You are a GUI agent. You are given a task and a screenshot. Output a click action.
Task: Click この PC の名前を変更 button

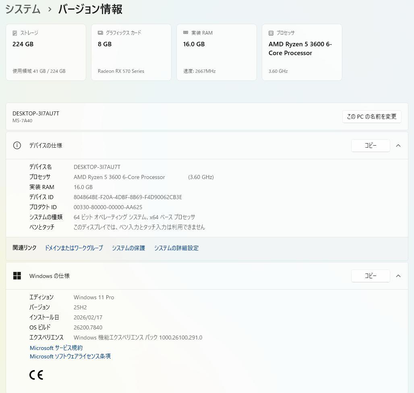click(372, 117)
